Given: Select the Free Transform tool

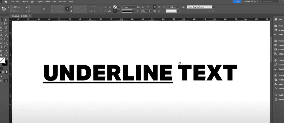Looking at the screenshot, I should (x=6, y=43).
